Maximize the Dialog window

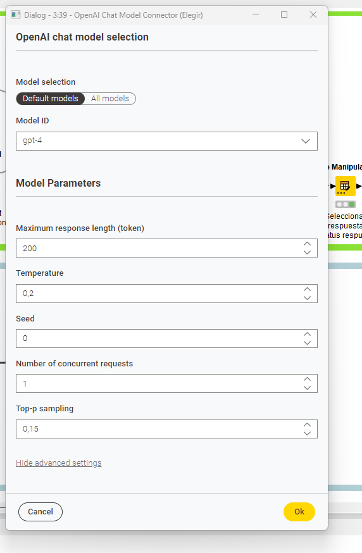[x=284, y=15]
